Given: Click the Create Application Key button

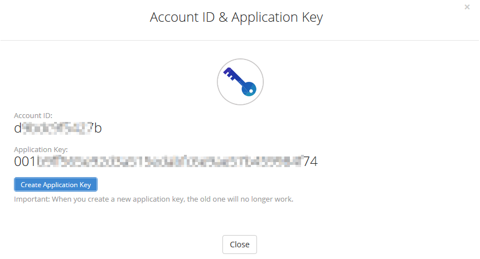Looking at the screenshot, I should pos(56,184).
